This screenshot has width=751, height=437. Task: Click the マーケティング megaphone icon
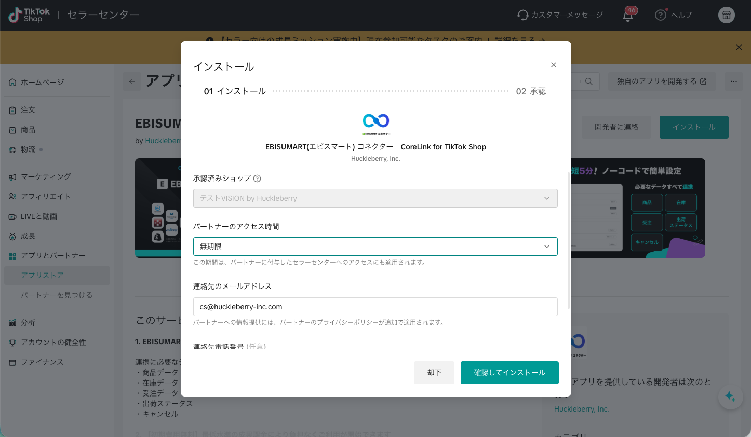pyautogui.click(x=12, y=177)
